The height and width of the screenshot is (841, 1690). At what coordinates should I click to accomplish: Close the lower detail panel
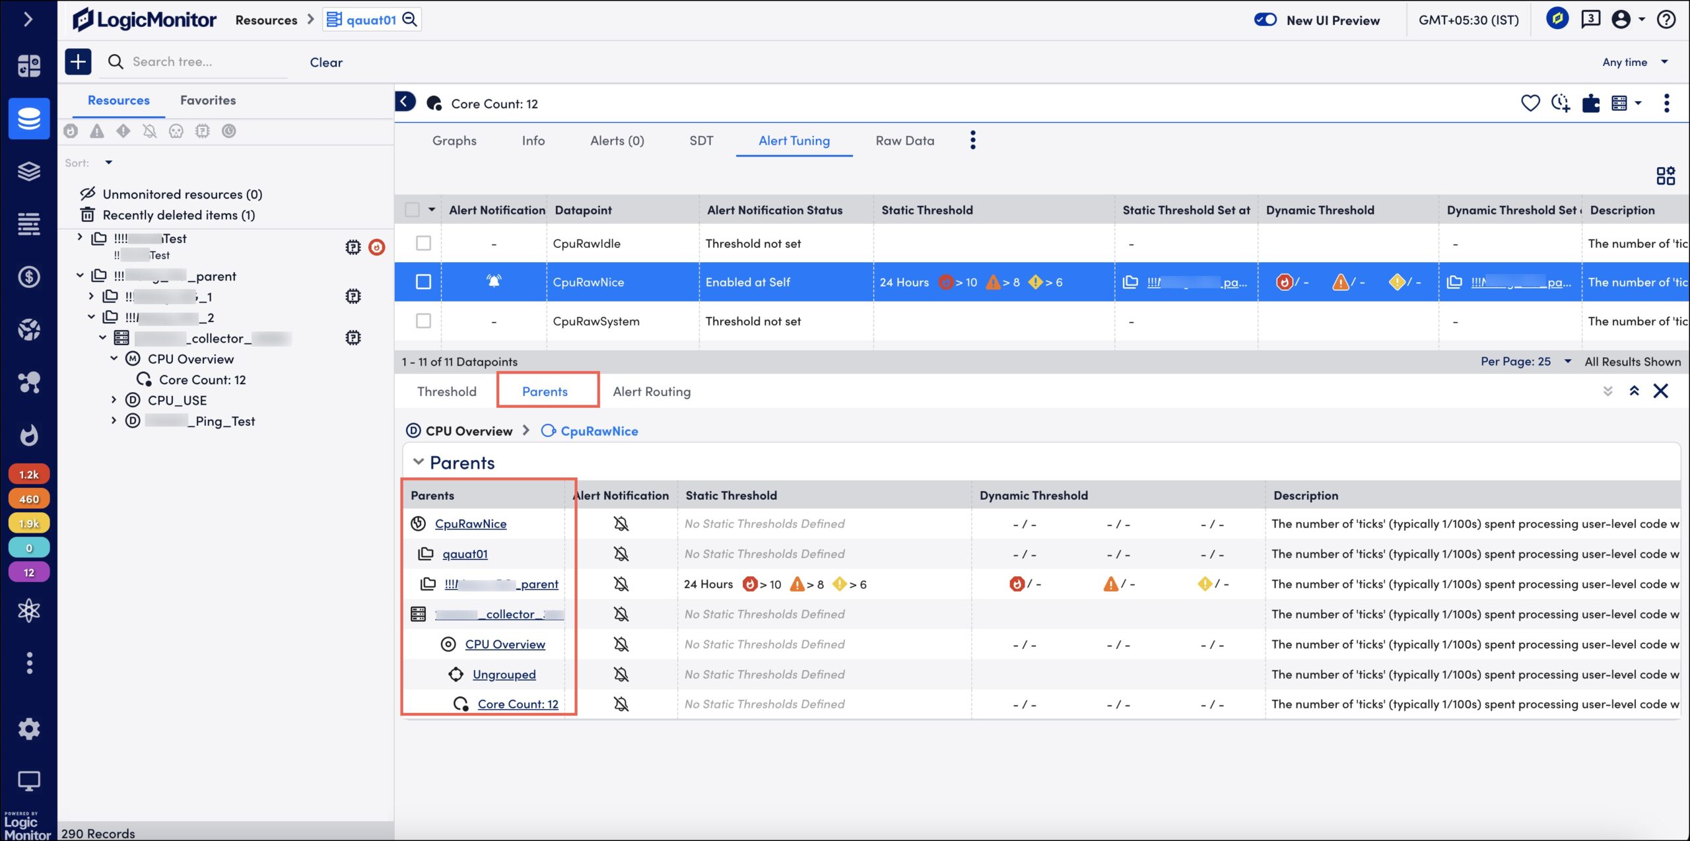pos(1661,391)
